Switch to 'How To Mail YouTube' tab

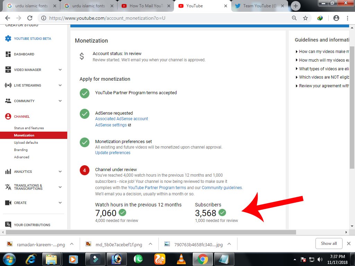(x=146, y=6)
